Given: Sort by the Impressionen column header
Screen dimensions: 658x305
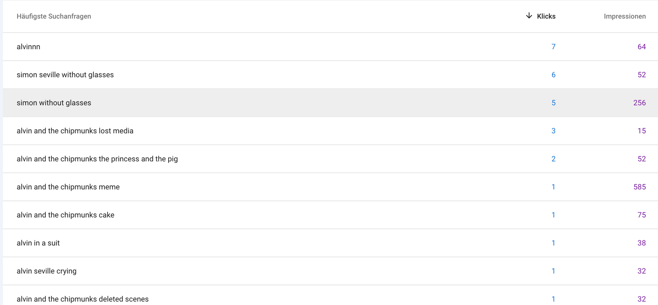Looking at the screenshot, I should click(624, 16).
